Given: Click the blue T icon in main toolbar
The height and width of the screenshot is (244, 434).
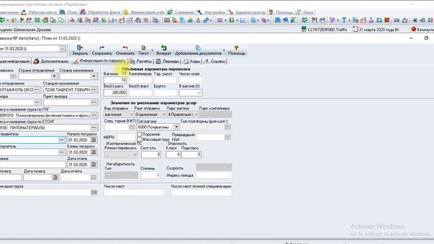Looking at the screenshot, I should [344, 20].
